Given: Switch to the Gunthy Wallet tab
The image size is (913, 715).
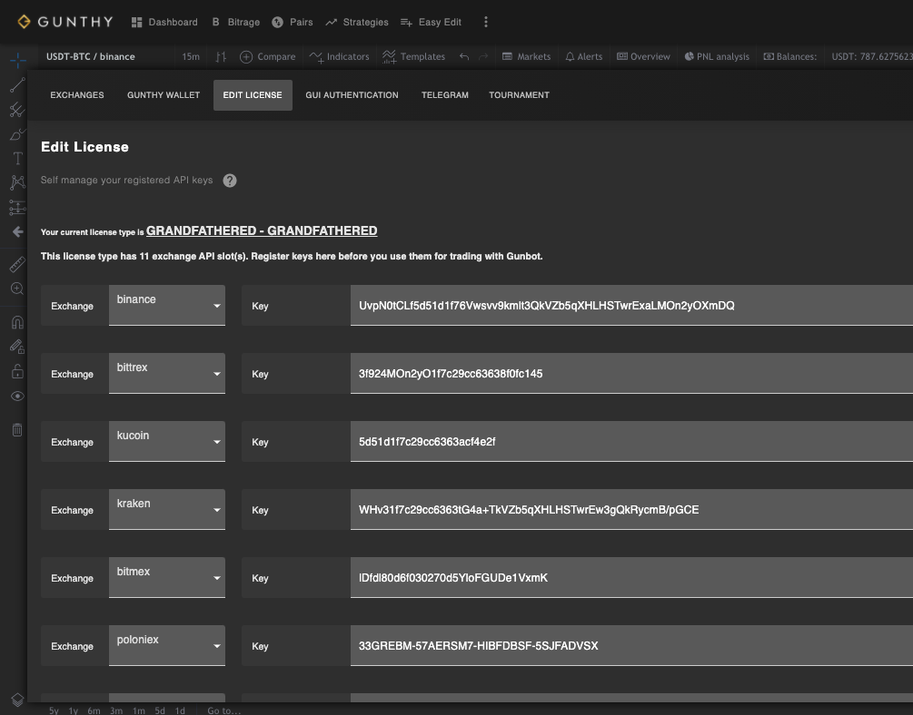Looking at the screenshot, I should pyautogui.click(x=164, y=95).
